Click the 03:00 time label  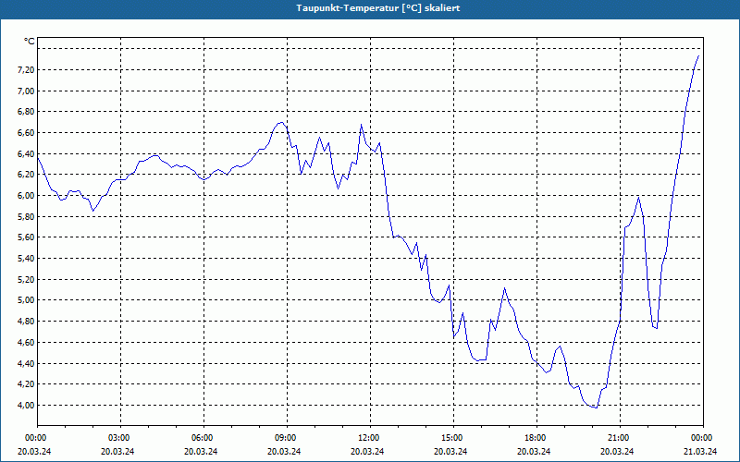click(x=121, y=438)
